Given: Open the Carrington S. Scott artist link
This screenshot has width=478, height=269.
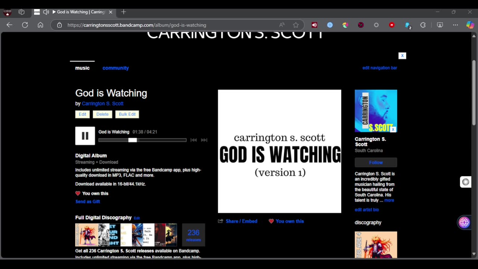Looking at the screenshot, I should [102, 103].
